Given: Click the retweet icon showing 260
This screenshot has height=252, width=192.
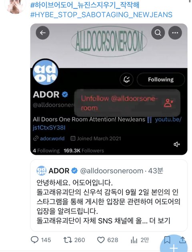Looking at the screenshot, I should coord(68,240).
